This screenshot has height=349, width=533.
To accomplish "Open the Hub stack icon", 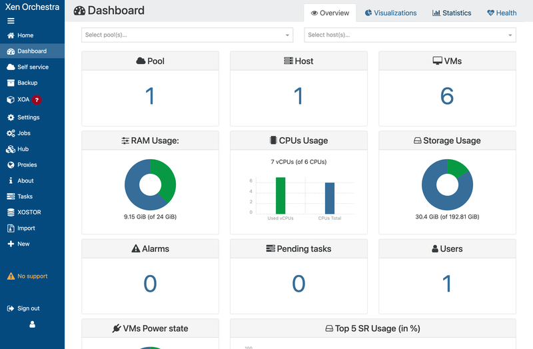I will (11, 149).
